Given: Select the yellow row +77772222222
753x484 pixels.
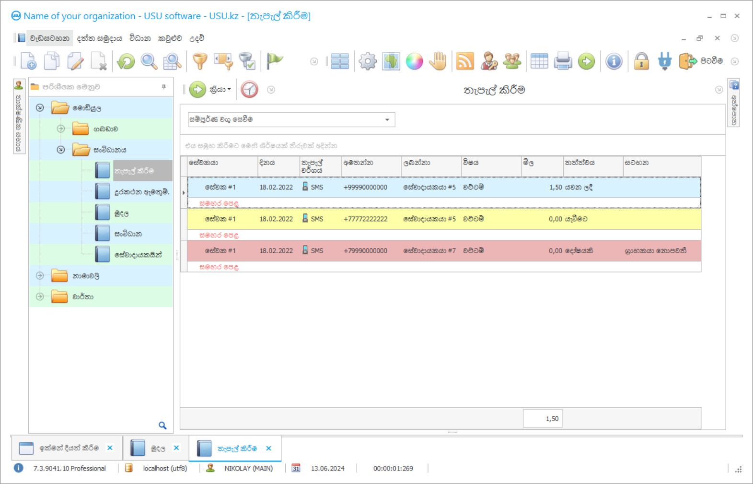Looking at the screenshot, I should pyautogui.click(x=444, y=219).
